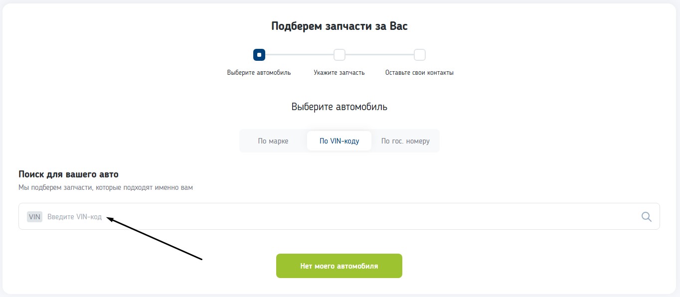Click progress line between second and third steps
The image size is (680, 297).
coord(379,54)
